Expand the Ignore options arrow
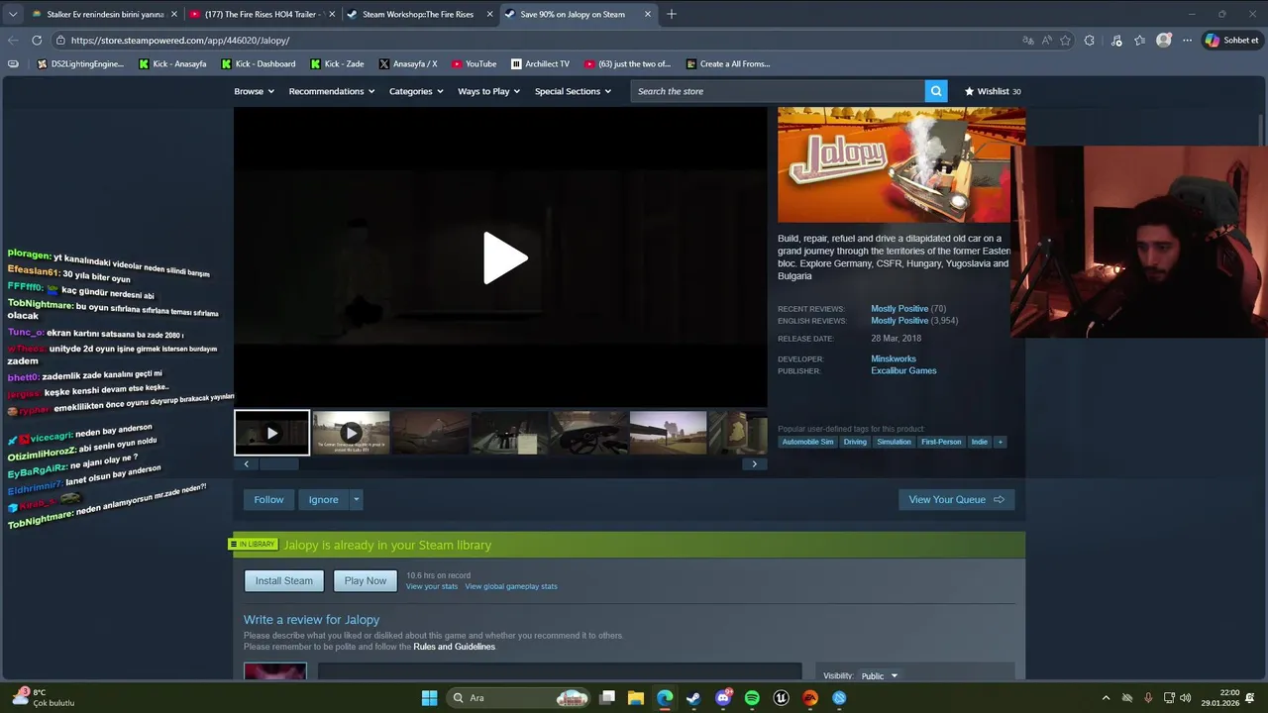The width and height of the screenshot is (1268, 713). coord(357,500)
